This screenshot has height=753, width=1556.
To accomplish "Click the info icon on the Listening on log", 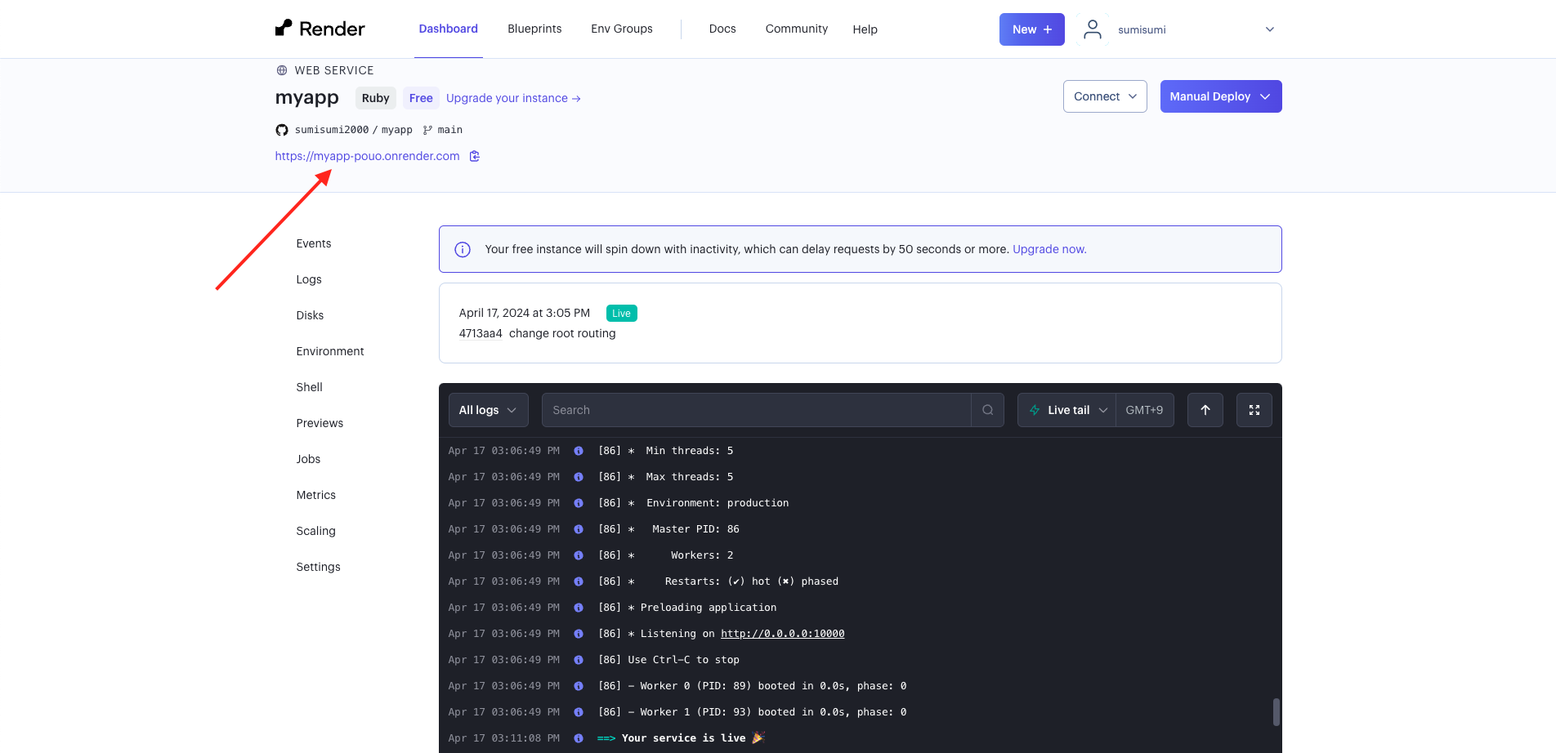I will (579, 634).
